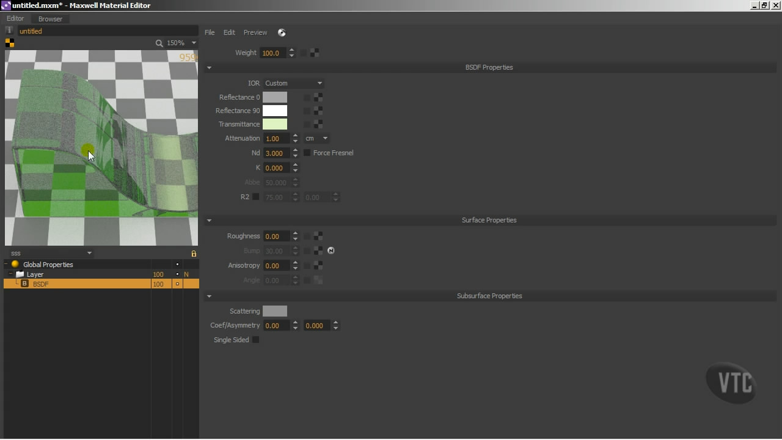782x440 pixels.
Task: Pick the Reflectance 0 gray color swatch
Action: (275, 97)
